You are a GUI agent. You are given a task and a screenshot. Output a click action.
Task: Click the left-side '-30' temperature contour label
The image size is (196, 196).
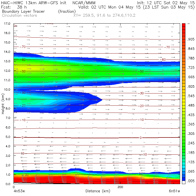click(x=23, y=93)
